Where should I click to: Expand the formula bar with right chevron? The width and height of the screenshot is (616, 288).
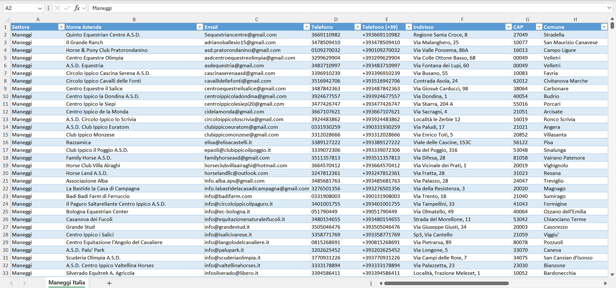[x=609, y=8]
